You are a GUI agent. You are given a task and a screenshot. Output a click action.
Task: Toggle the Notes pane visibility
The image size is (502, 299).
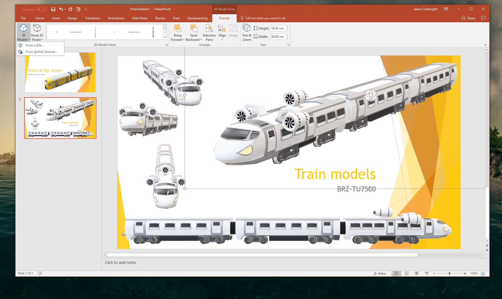pyautogui.click(x=380, y=273)
